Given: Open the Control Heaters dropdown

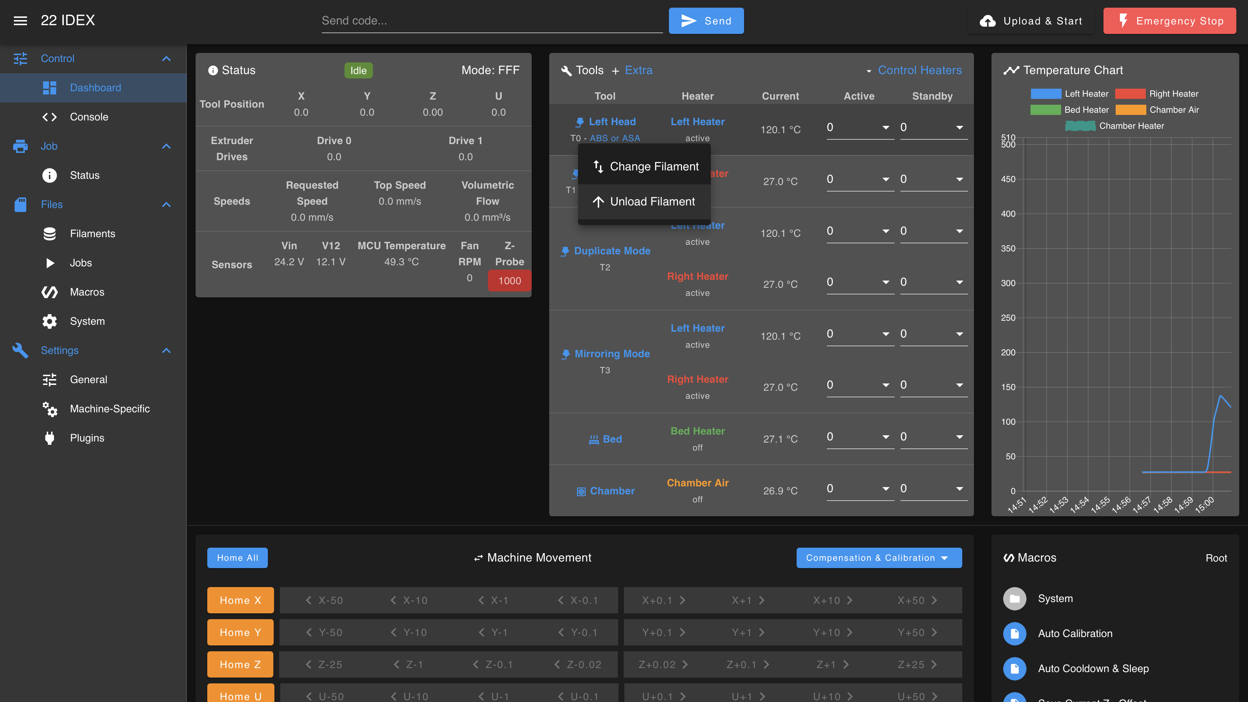Looking at the screenshot, I should pyautogui.click(x=914, y=70).
